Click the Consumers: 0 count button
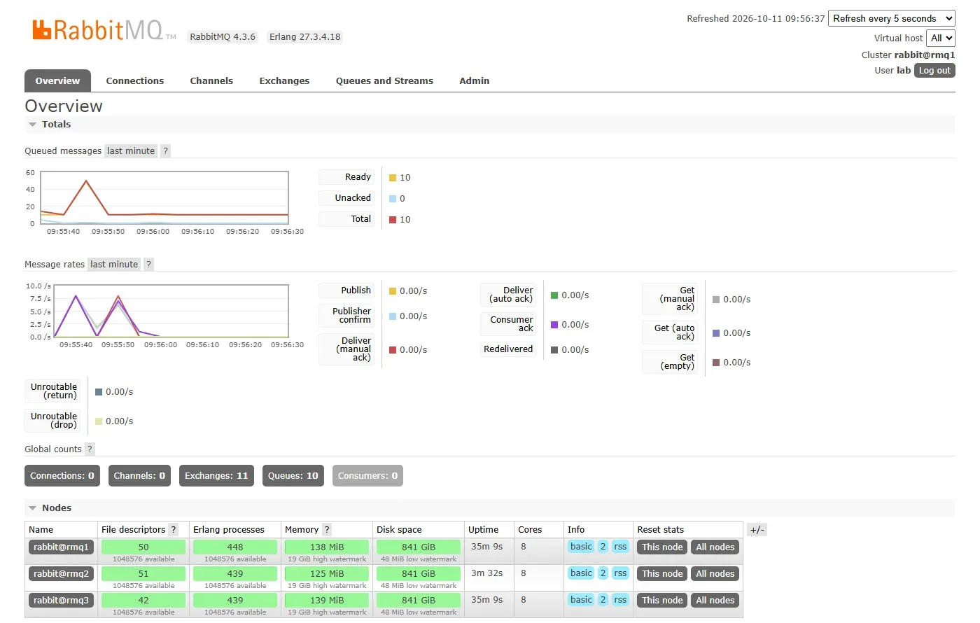Screen dimensions: 980x623 click(x=367, y=476)
